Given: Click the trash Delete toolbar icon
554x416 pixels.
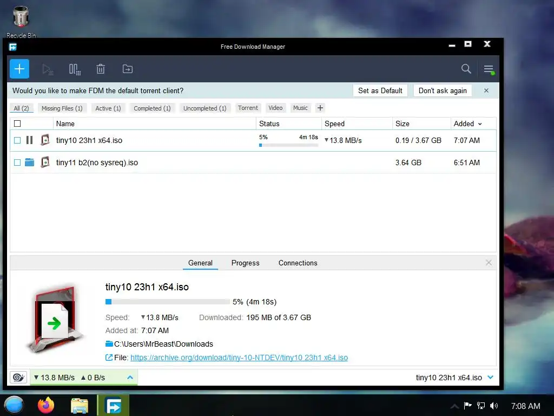Looking at the screenshot, I should pos(101,69).
